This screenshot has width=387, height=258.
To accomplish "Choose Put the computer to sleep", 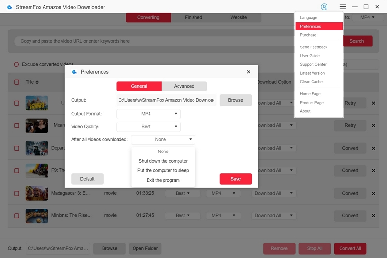I will (x=163, y=170).
